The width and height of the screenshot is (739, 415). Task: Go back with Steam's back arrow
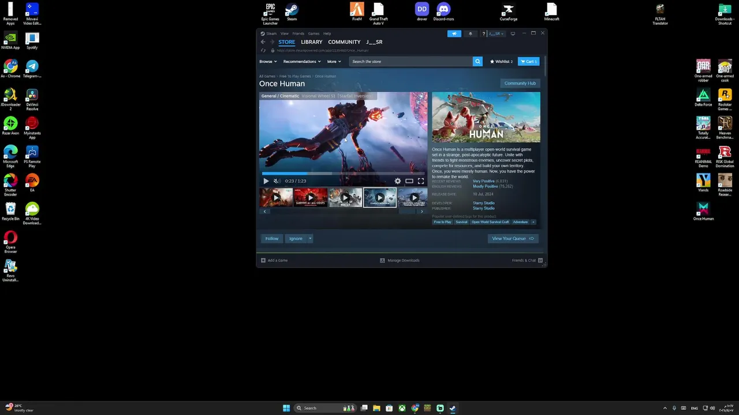(263, 42)
